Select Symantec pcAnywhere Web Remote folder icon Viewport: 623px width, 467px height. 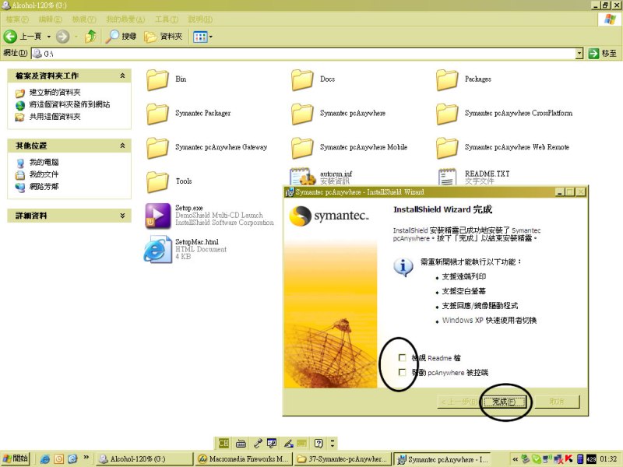coord(447,148)
